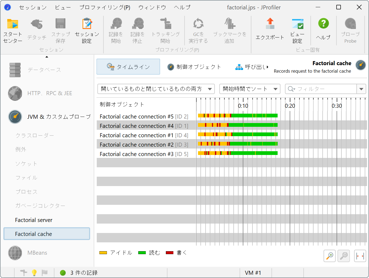This screenshot has width=369, height=278.
Task: Click the 0:30 timeline marker
Action: tap(337, 106)
